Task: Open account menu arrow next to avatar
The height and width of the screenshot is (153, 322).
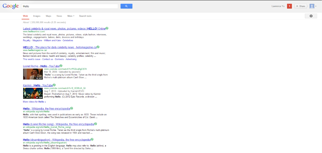Action: [x=316, y=6]
